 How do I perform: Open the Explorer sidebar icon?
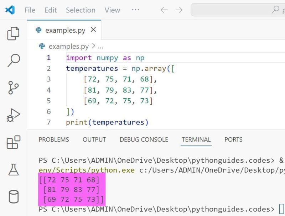13,33
